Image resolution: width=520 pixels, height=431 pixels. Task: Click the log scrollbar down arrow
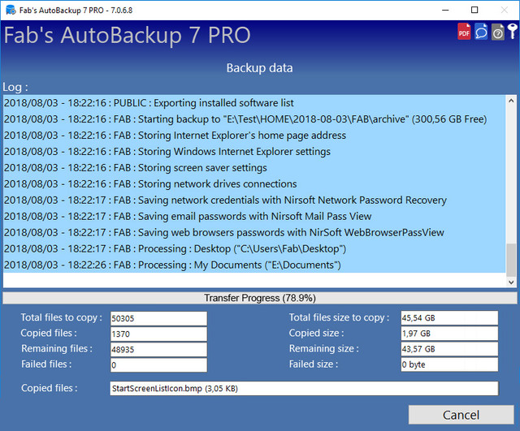pos(511,282)
